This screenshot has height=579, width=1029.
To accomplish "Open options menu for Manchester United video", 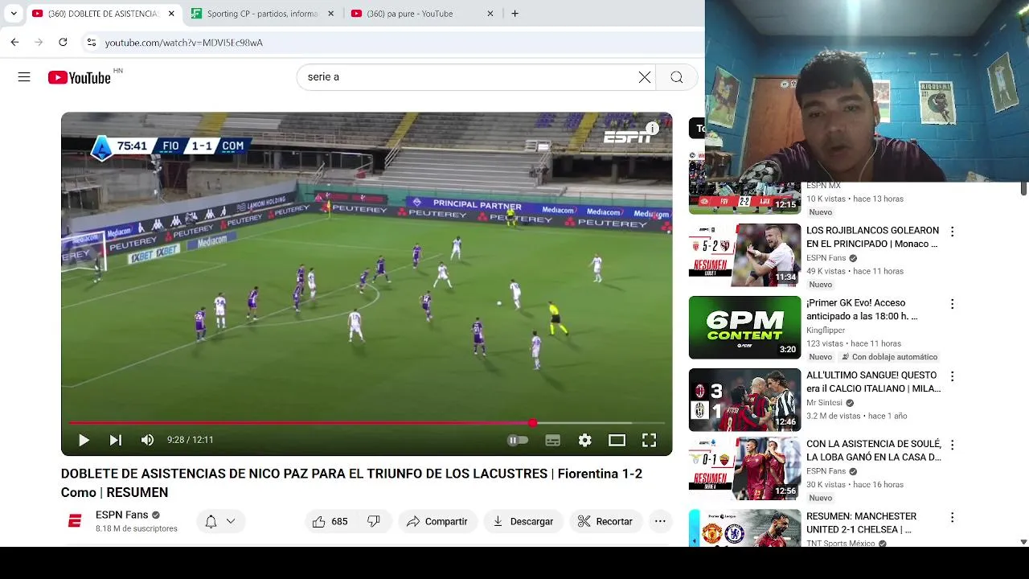I will (952, 517).
